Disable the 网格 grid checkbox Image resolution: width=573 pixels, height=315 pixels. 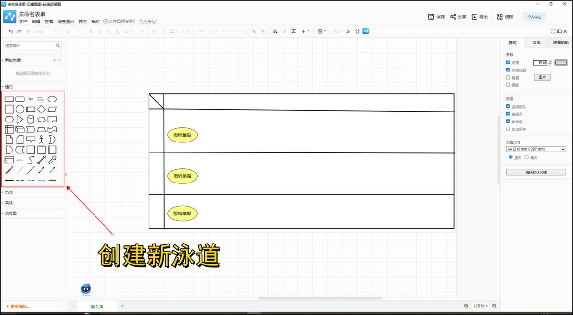click(x=508, y=62)
